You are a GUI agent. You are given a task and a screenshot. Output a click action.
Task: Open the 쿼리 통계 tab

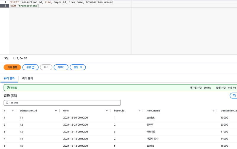pyautogui.click(x=28, y=78)
